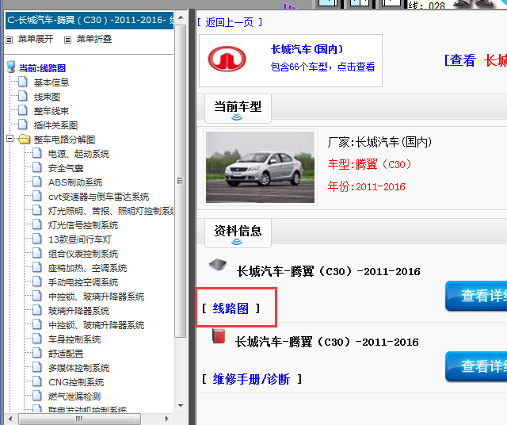Click 查看详细 button beside 维修手册/诊断
The width and height of the screenshot is (507, 425).
(476, 366)
